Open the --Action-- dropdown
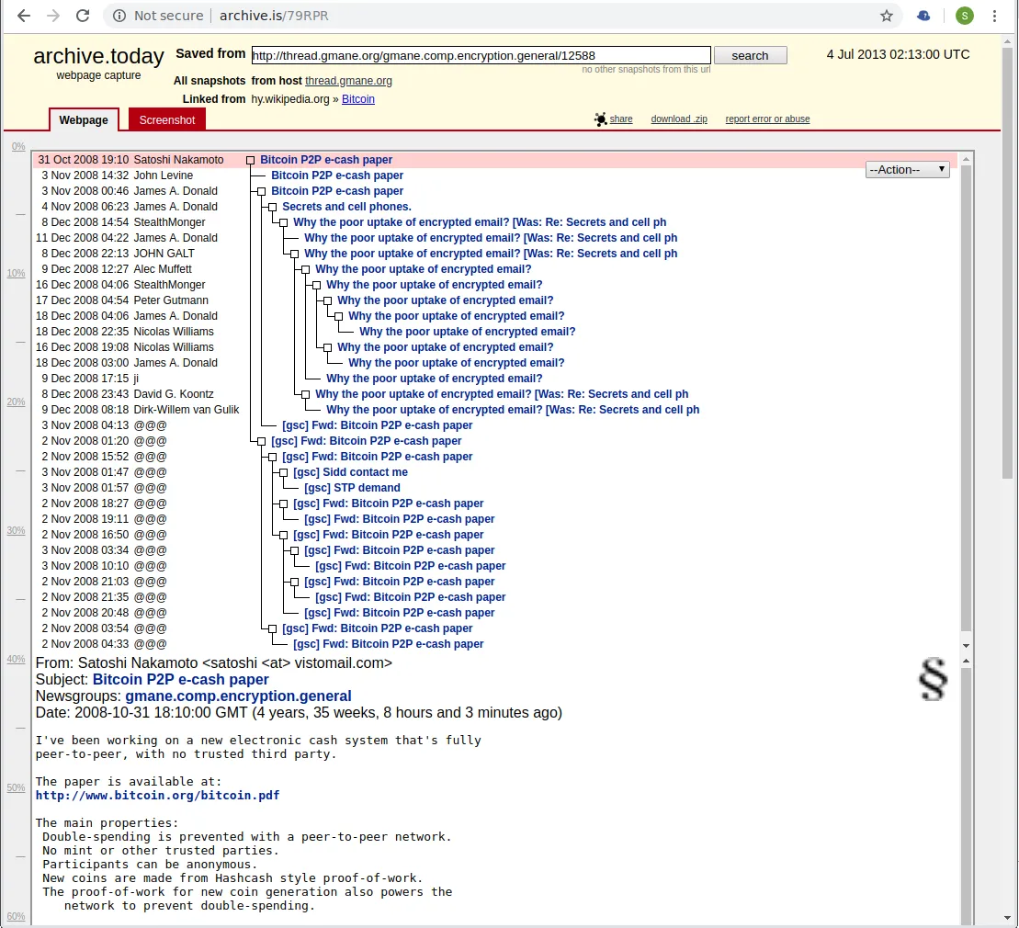Screen dimensions: 1019x928 click(x=907, y=170)
